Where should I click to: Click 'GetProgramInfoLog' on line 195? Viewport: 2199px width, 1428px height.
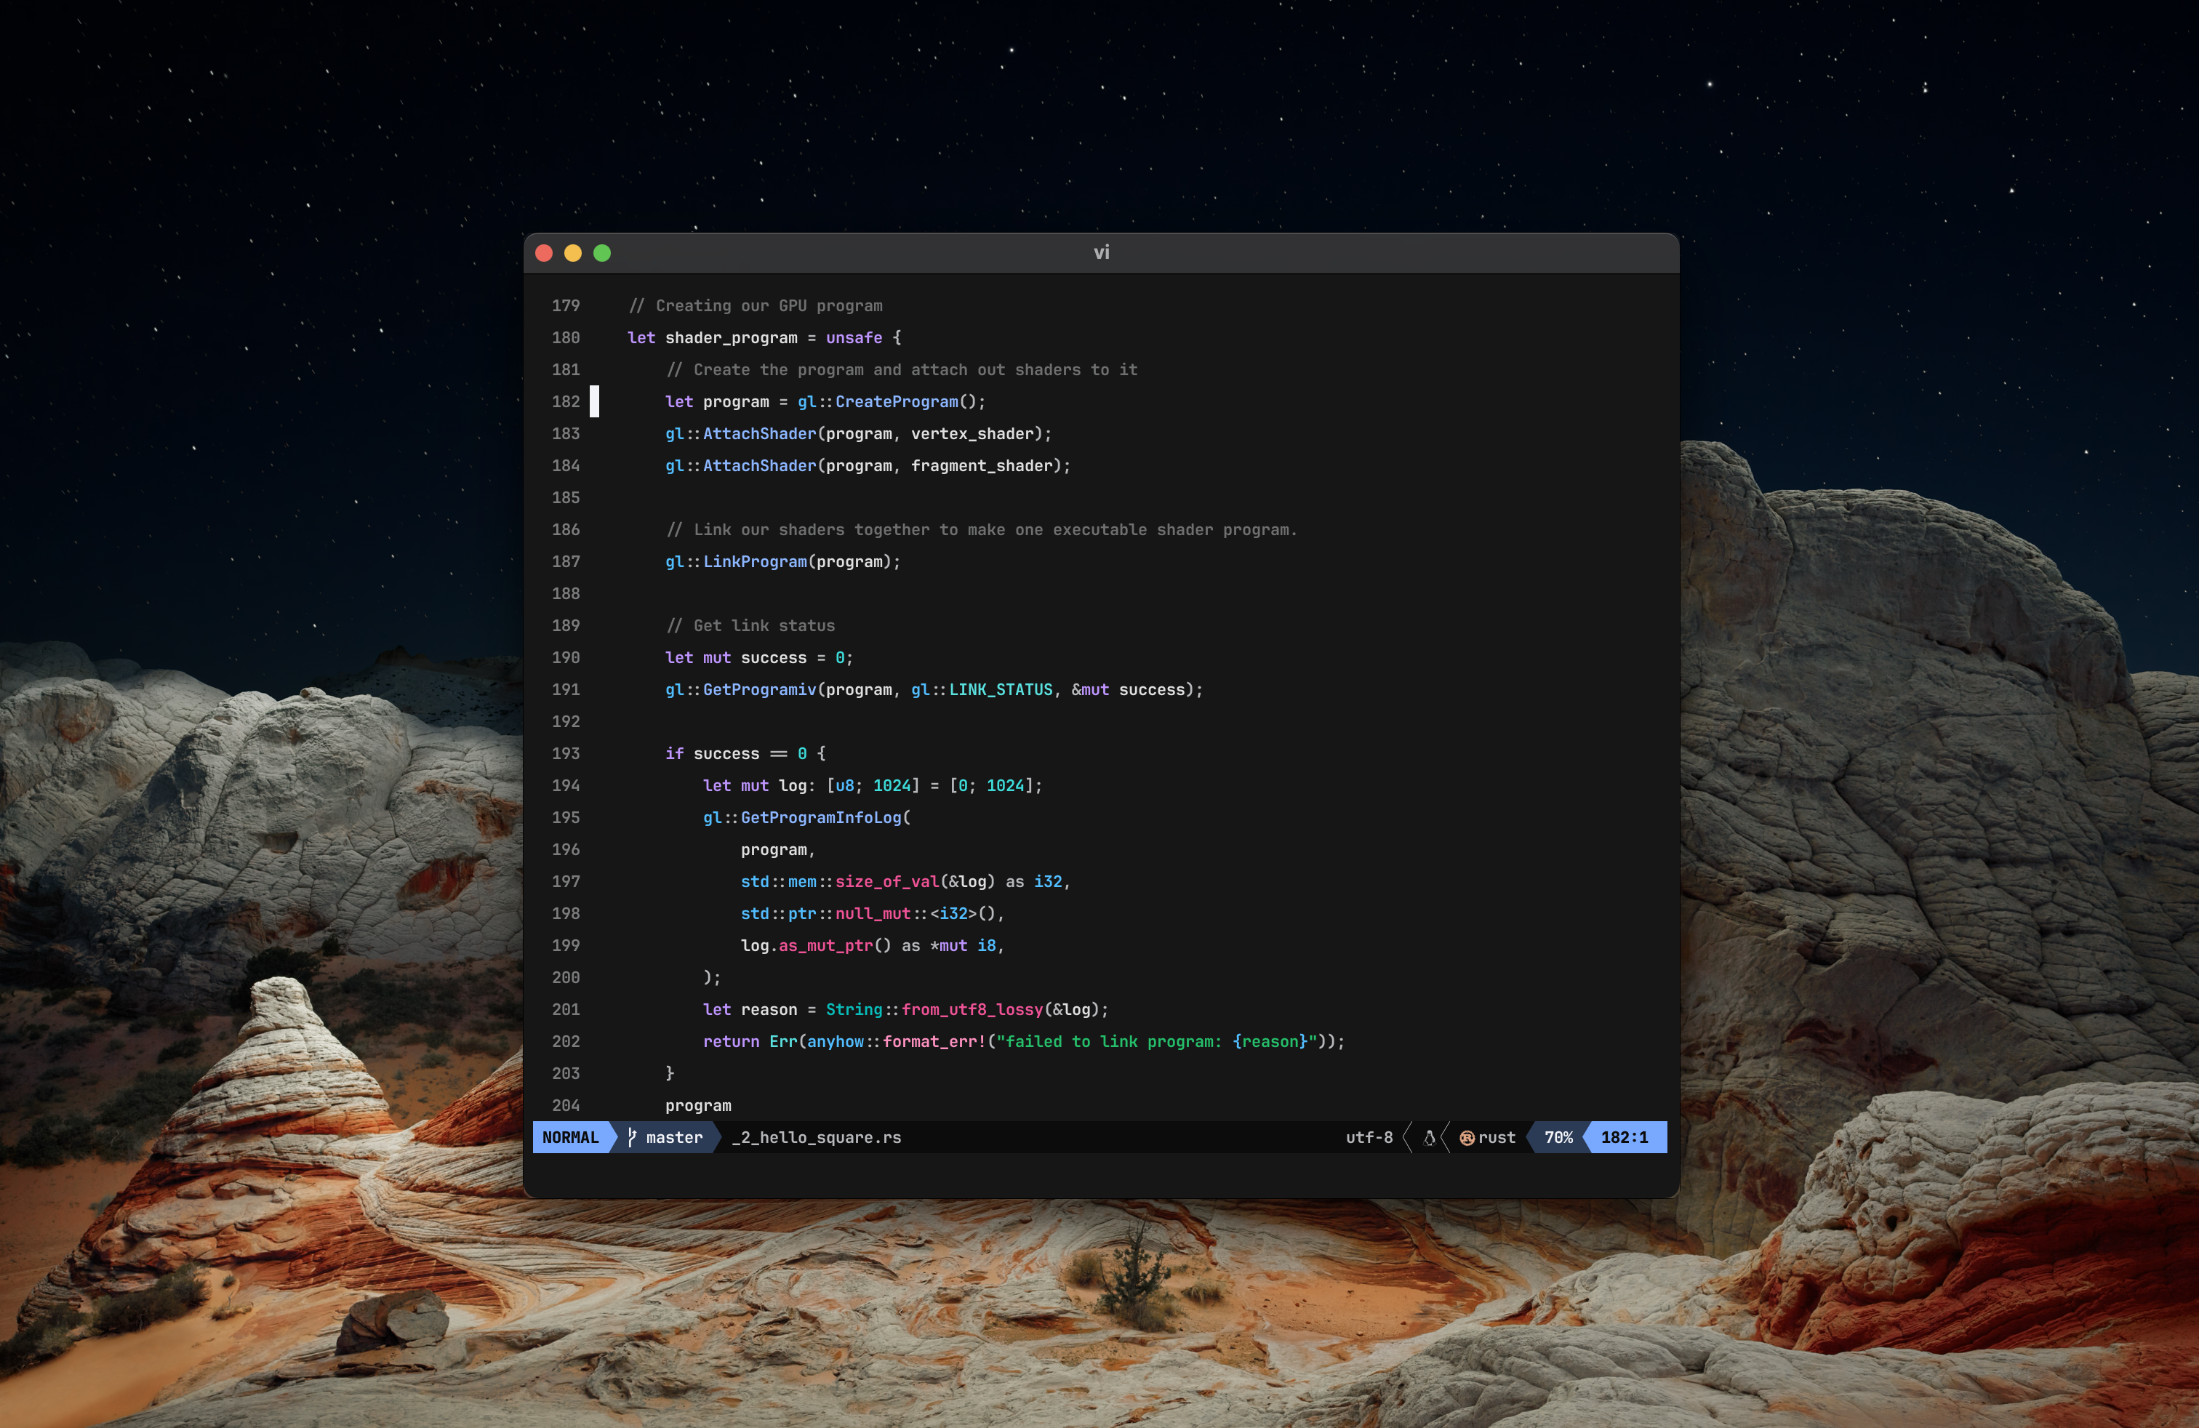[x=822, y=817]
